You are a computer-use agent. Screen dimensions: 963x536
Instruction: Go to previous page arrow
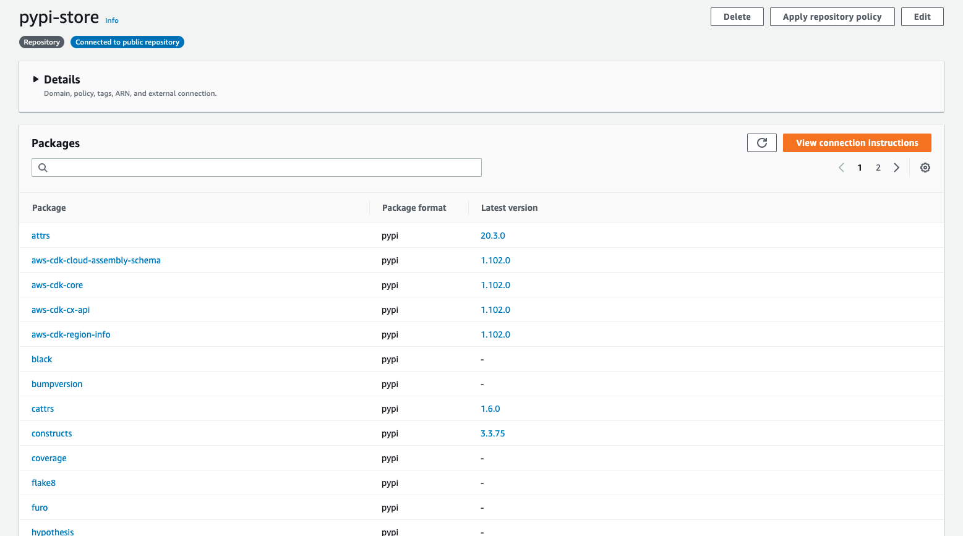(x=841, y=168)
